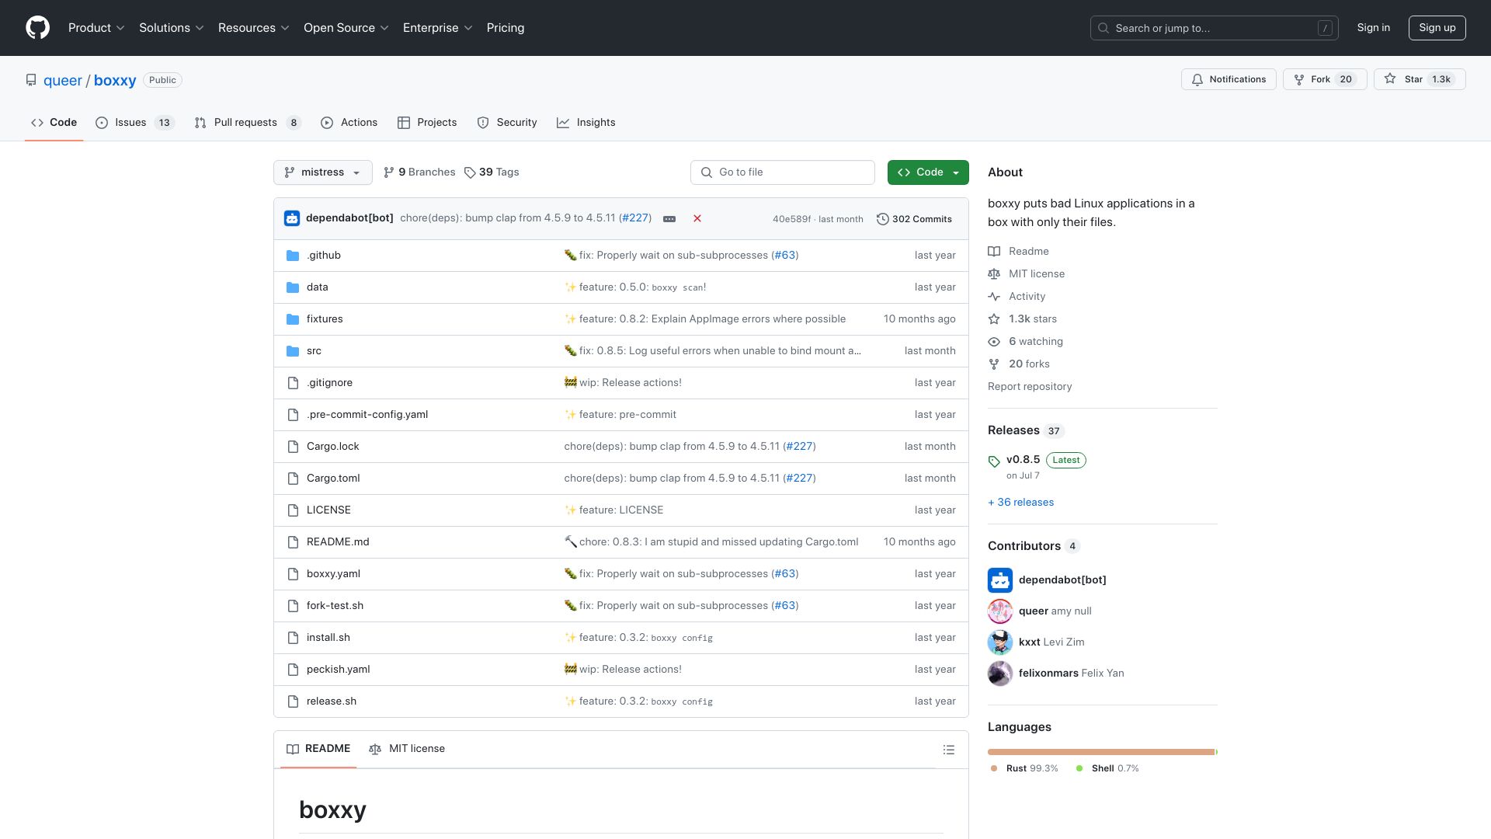This screenshot has width=1491, height=839.
Task: Click the 9 Branches link
Action: [x=419, y=172]
